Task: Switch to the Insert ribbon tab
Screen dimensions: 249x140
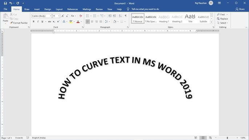Action: pos(37,9)
